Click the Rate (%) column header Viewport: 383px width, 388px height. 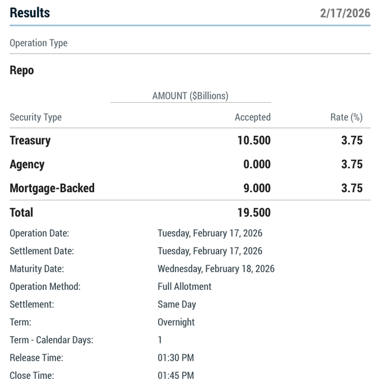pyautogui.click(x=346, y=118)
